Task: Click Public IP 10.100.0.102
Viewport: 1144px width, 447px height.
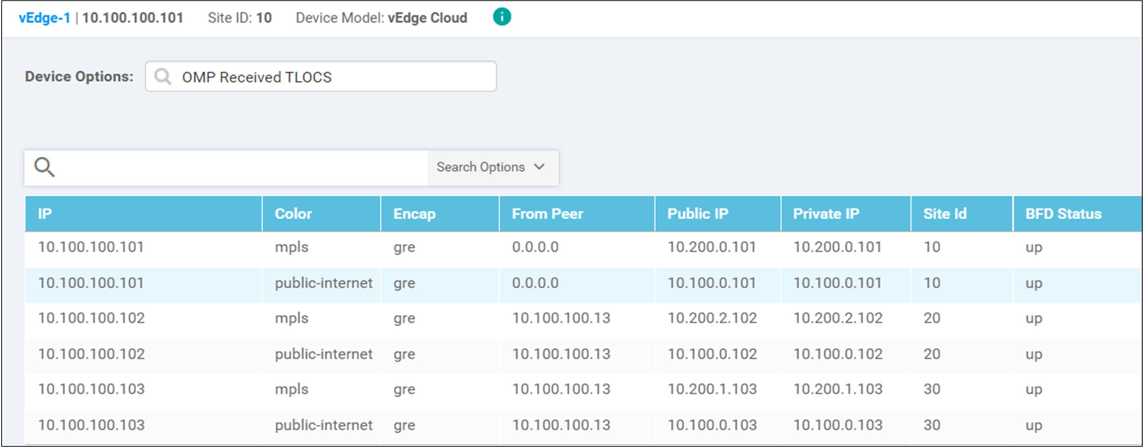Action: click(x=712, y=354)
